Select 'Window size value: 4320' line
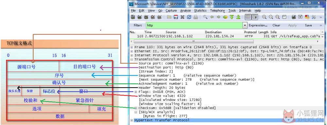 162,96
